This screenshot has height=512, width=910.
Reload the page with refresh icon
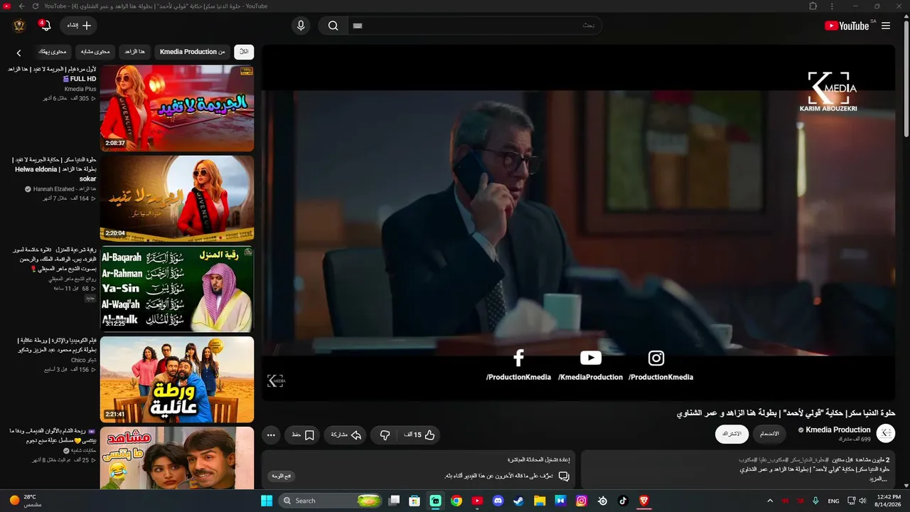(x=37, y=6)
